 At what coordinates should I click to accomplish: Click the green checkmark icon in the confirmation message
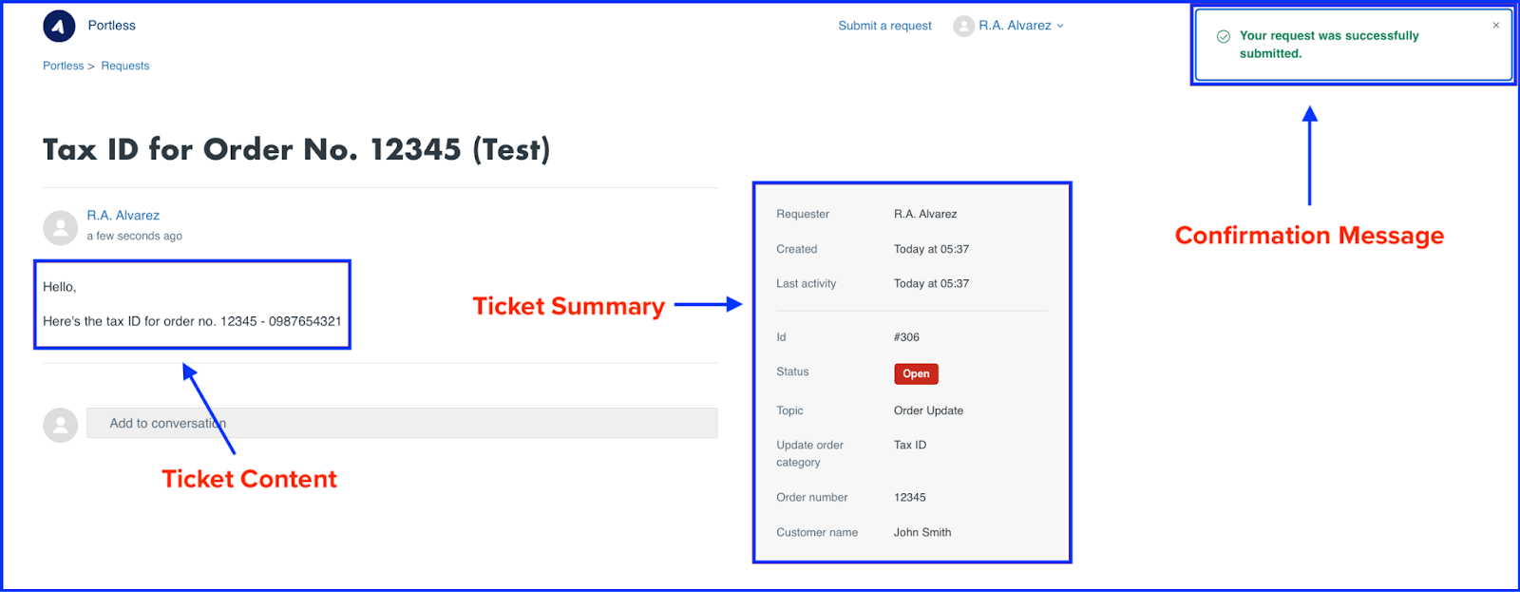coord(1224,36)
